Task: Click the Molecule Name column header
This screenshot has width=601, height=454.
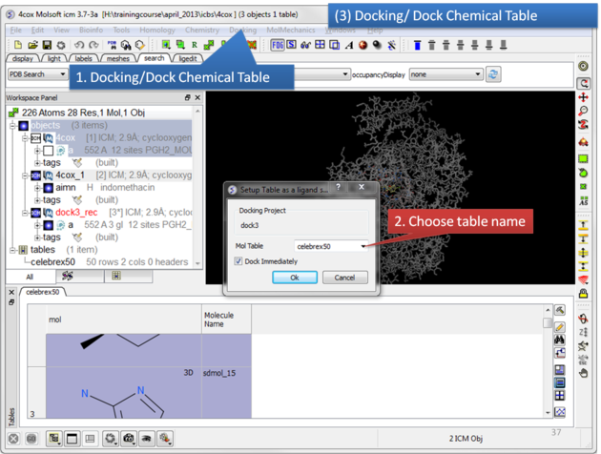Action: [x=225, y=319]
